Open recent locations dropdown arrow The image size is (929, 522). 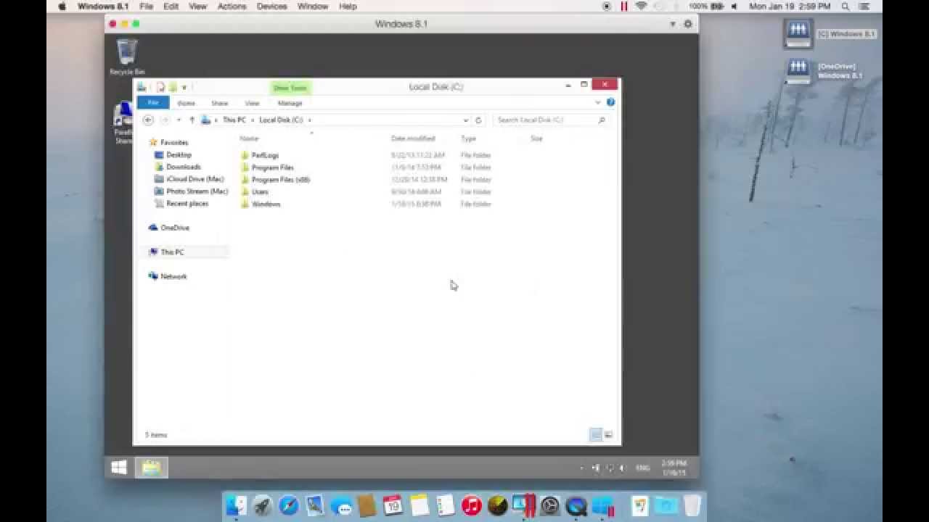coord(179,120)
